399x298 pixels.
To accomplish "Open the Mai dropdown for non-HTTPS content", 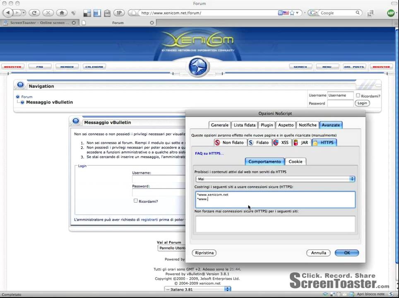I will [275, 179].
